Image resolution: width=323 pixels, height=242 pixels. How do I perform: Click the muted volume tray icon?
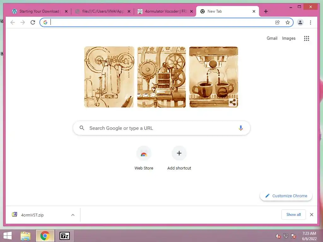[x=278, y=236]
